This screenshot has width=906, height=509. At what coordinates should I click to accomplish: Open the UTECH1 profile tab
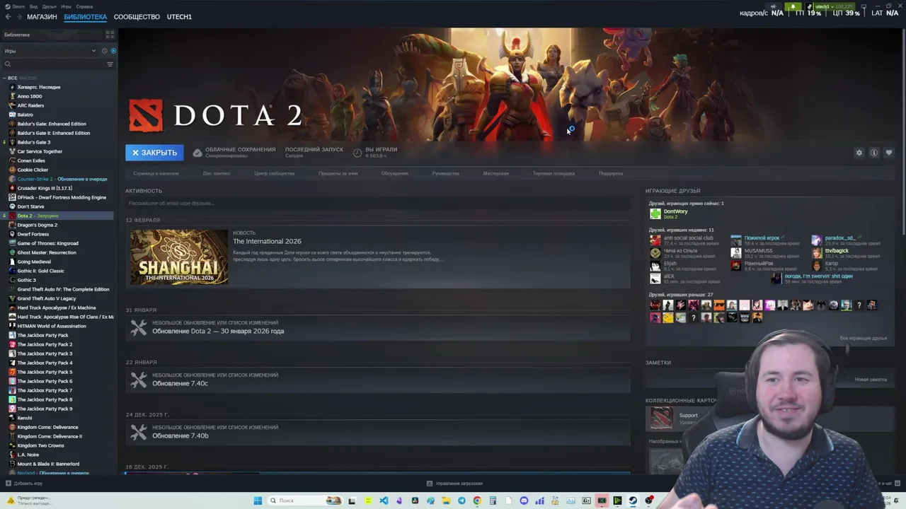(179, 16)
